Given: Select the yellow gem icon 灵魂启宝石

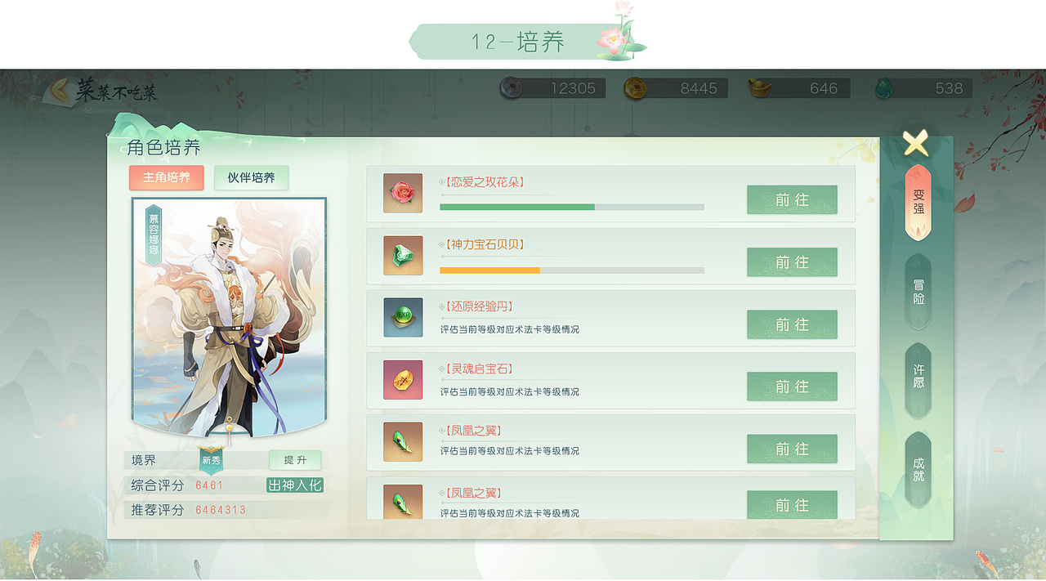Looking at the screenshot, I should 403,380.
